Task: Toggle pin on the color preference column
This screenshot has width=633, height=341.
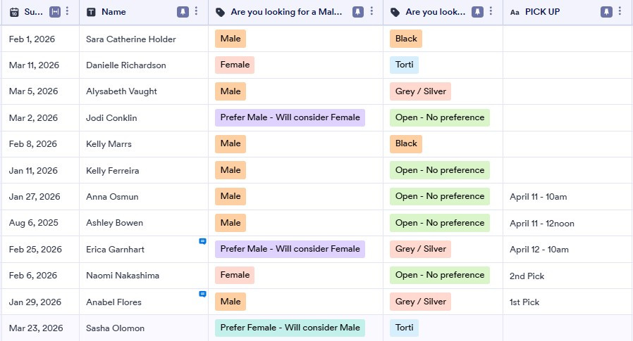Action: (477, 12)
